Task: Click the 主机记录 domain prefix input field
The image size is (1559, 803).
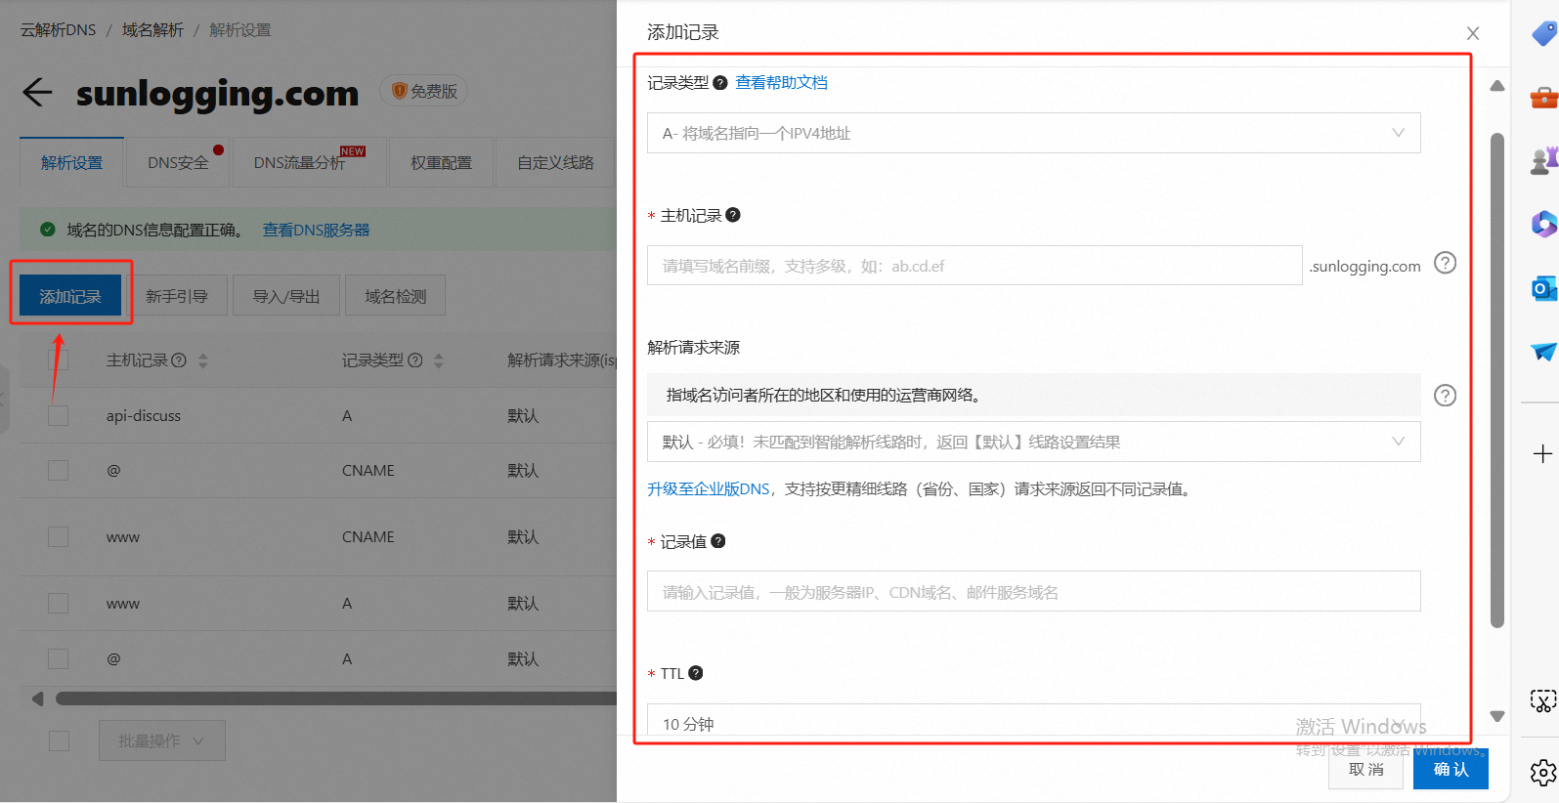Action: tap(974, 266)
